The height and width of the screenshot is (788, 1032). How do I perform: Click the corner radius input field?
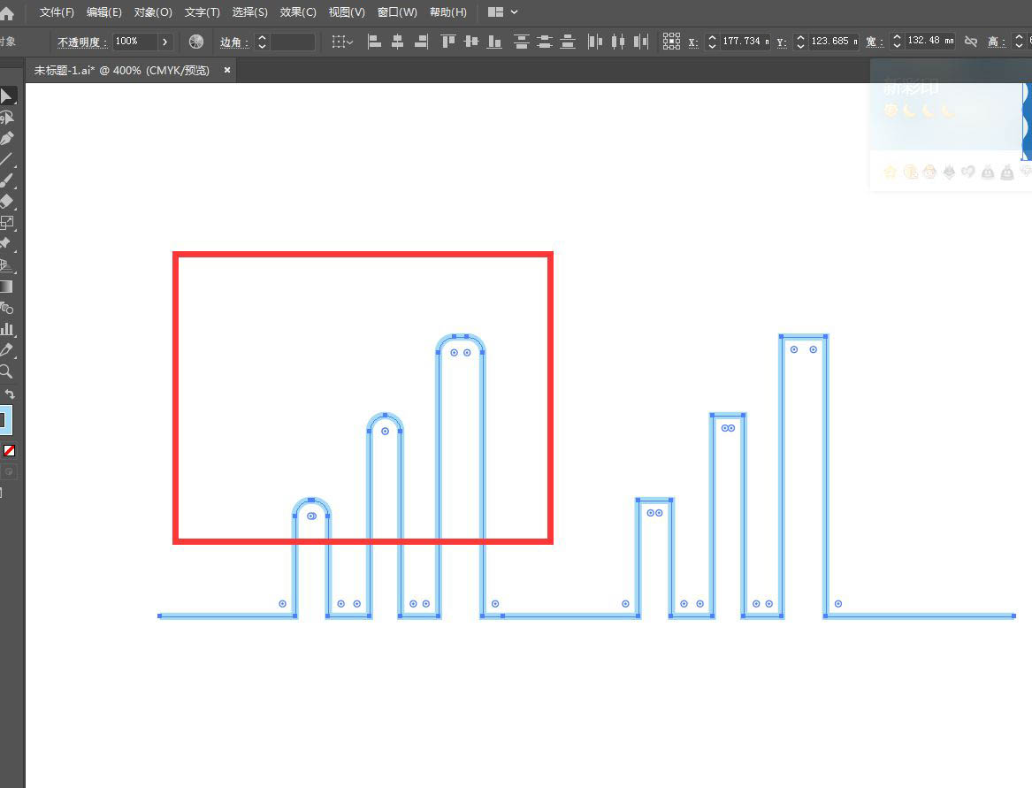click(292, 42)
